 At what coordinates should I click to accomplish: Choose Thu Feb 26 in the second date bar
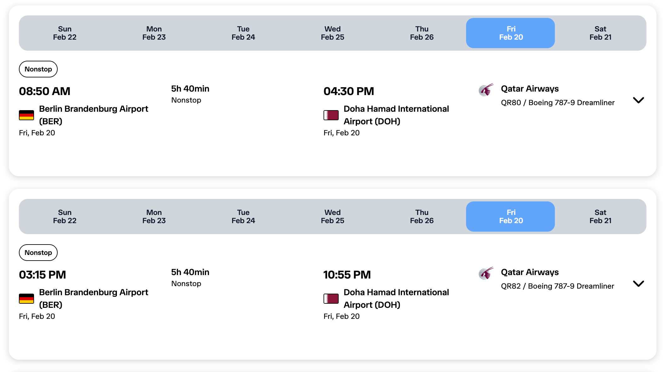tap(422, 217)
